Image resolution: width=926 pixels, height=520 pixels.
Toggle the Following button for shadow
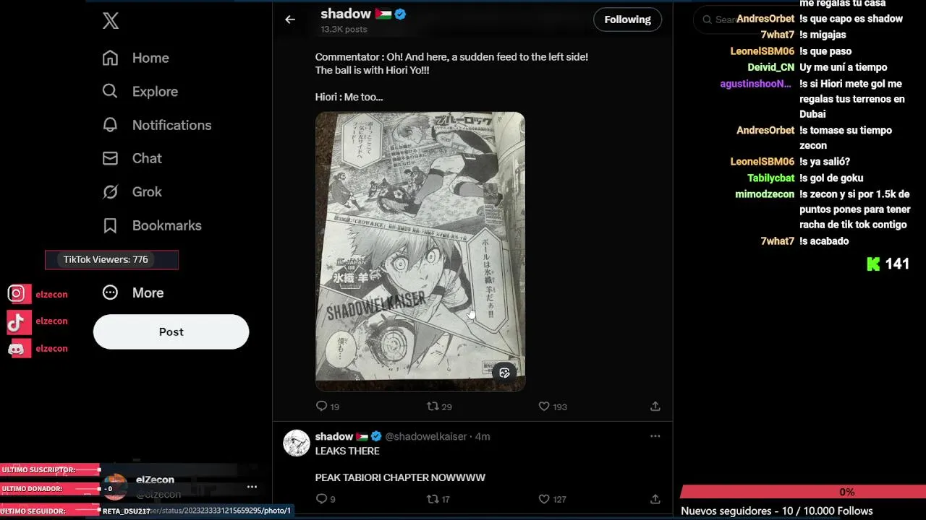click(x=627, y=19)
